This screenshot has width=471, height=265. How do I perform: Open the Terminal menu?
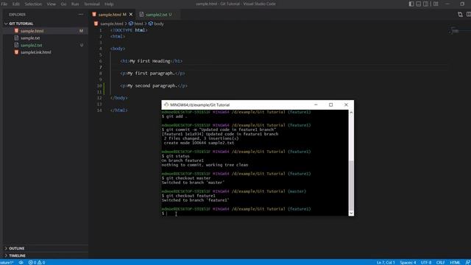pyautogui.click(x=91, y=4)
